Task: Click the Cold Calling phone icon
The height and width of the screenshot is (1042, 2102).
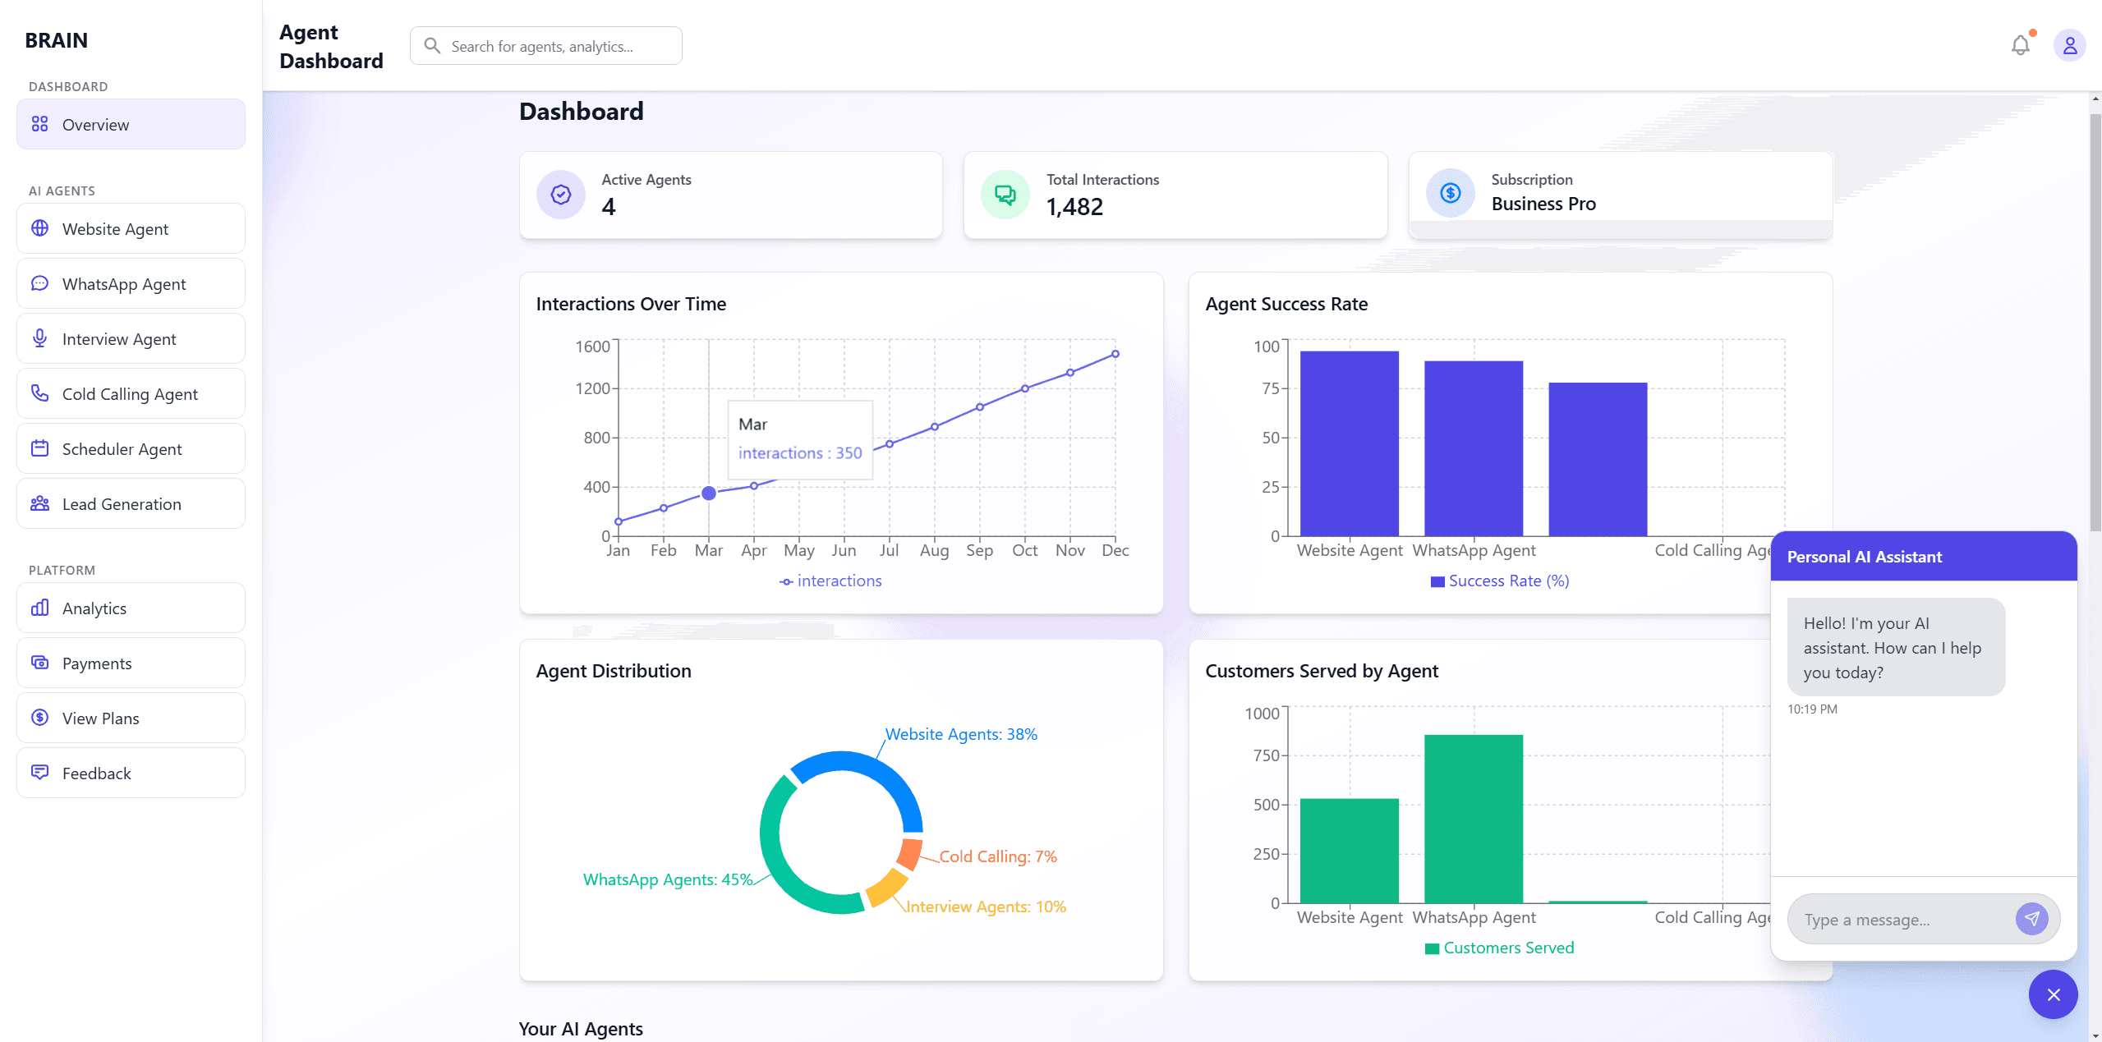Action: pyautogui.click(x=39, y=393)
